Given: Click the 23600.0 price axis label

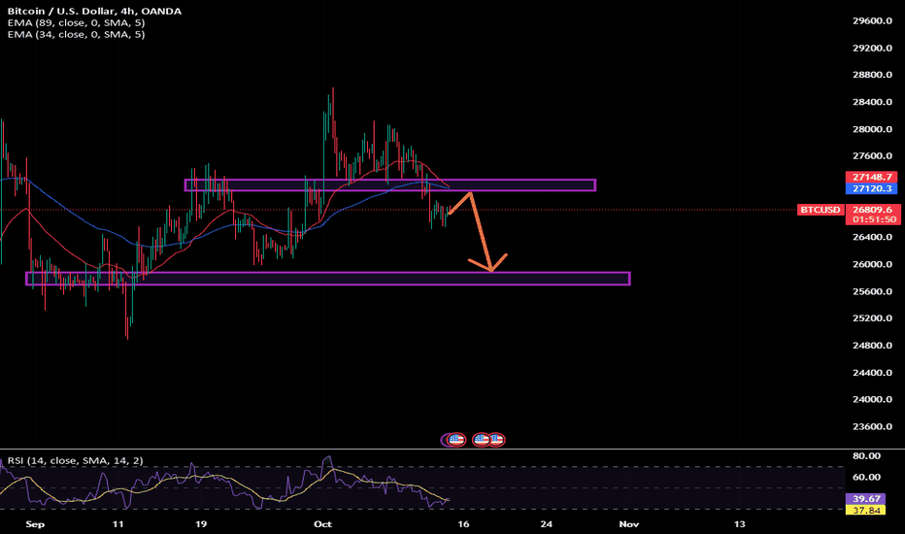Looking at the screenshot, I should pos(872,426).
